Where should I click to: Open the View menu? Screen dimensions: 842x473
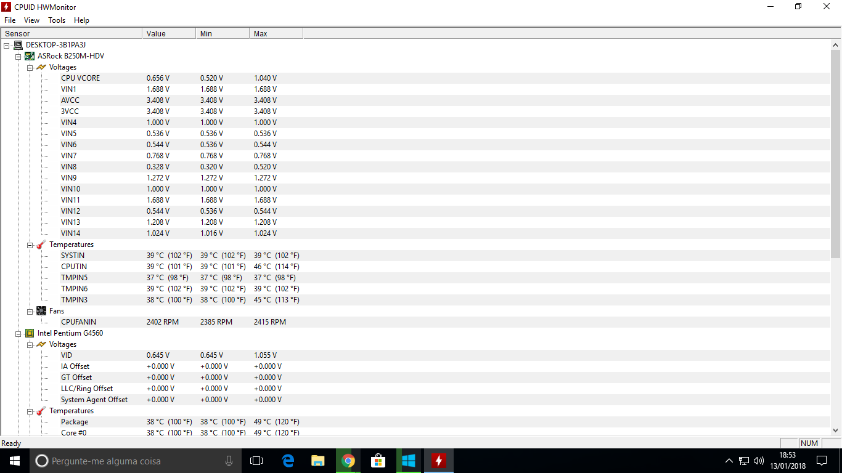31,20
